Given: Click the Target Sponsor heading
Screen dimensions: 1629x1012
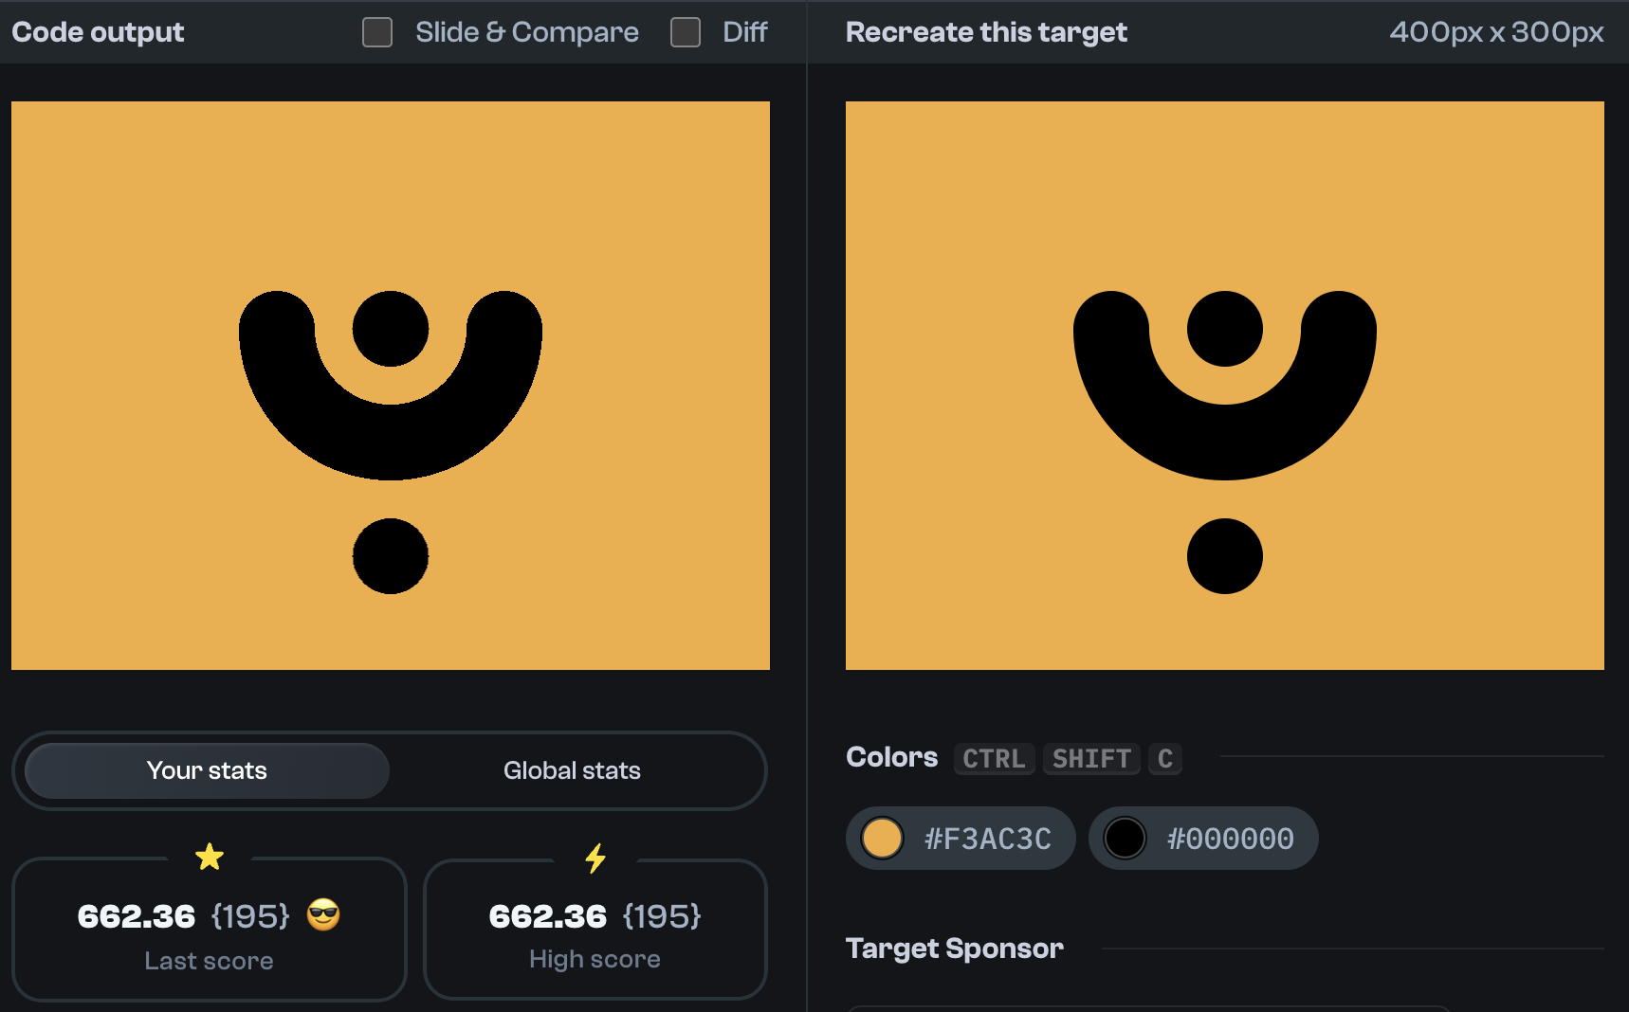Looking at the screenshot, I should [x=954, y=948].
